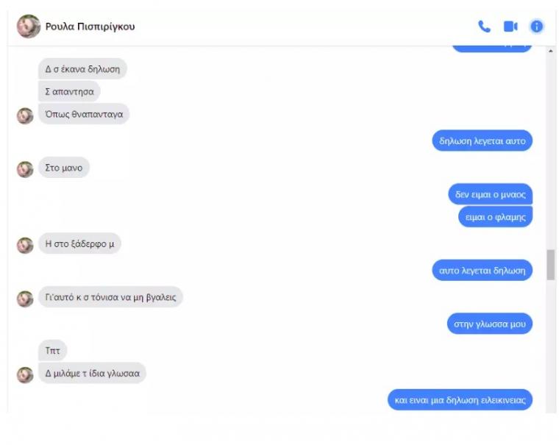
Task: Click avatar beside 'Γι'αυτό κ σ τόνισα' message
Action: click(25, 299)
